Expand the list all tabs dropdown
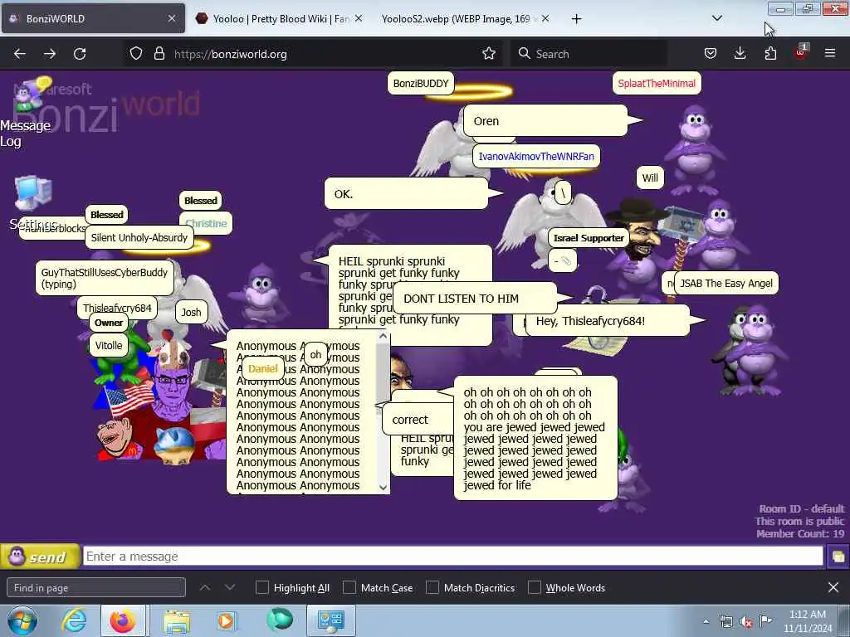The image size is (850, 637). tap(717, 18)
